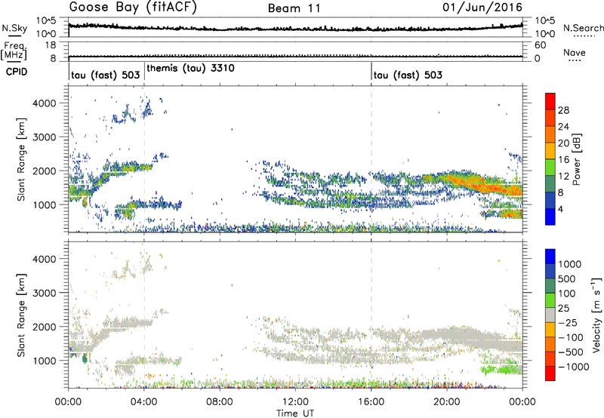The width and height of the screenshot is (604, 418).
Task: Click the '1000' range tick on velocity panel
Action: coord(45,361)
